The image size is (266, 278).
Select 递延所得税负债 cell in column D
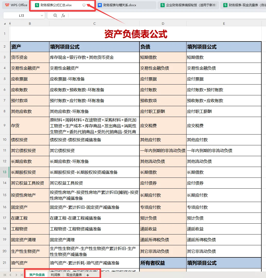pos(163,240)
